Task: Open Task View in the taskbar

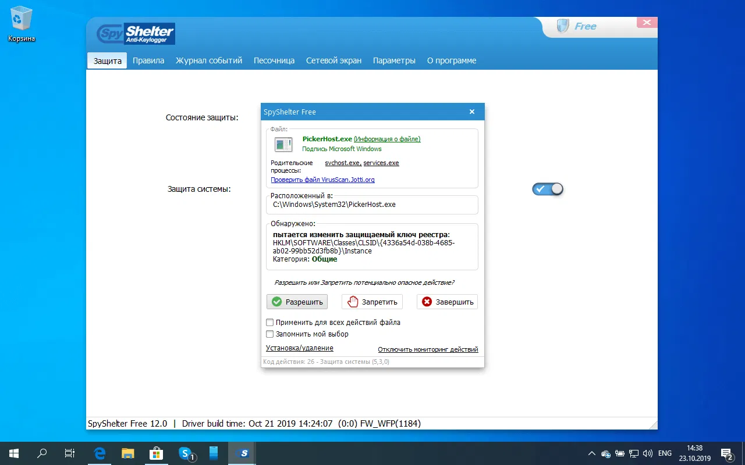Action: (70, 453)
